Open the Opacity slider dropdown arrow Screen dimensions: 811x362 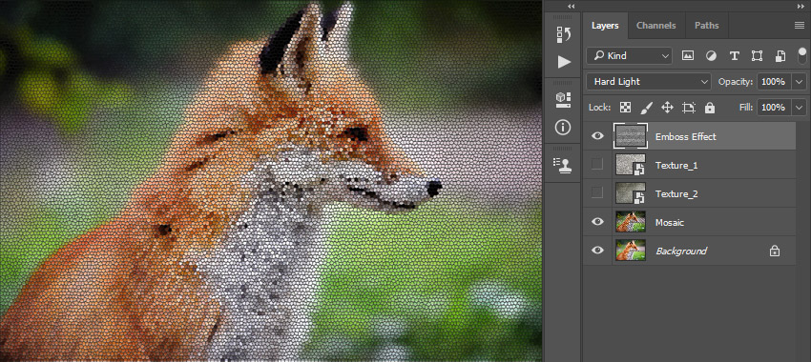tap(800, 82)
